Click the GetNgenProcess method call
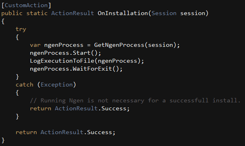245x146 pixels. click(119, 45)
